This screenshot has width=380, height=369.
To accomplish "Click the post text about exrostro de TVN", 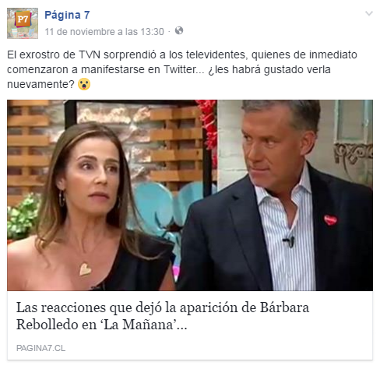I will coord(182,69).
